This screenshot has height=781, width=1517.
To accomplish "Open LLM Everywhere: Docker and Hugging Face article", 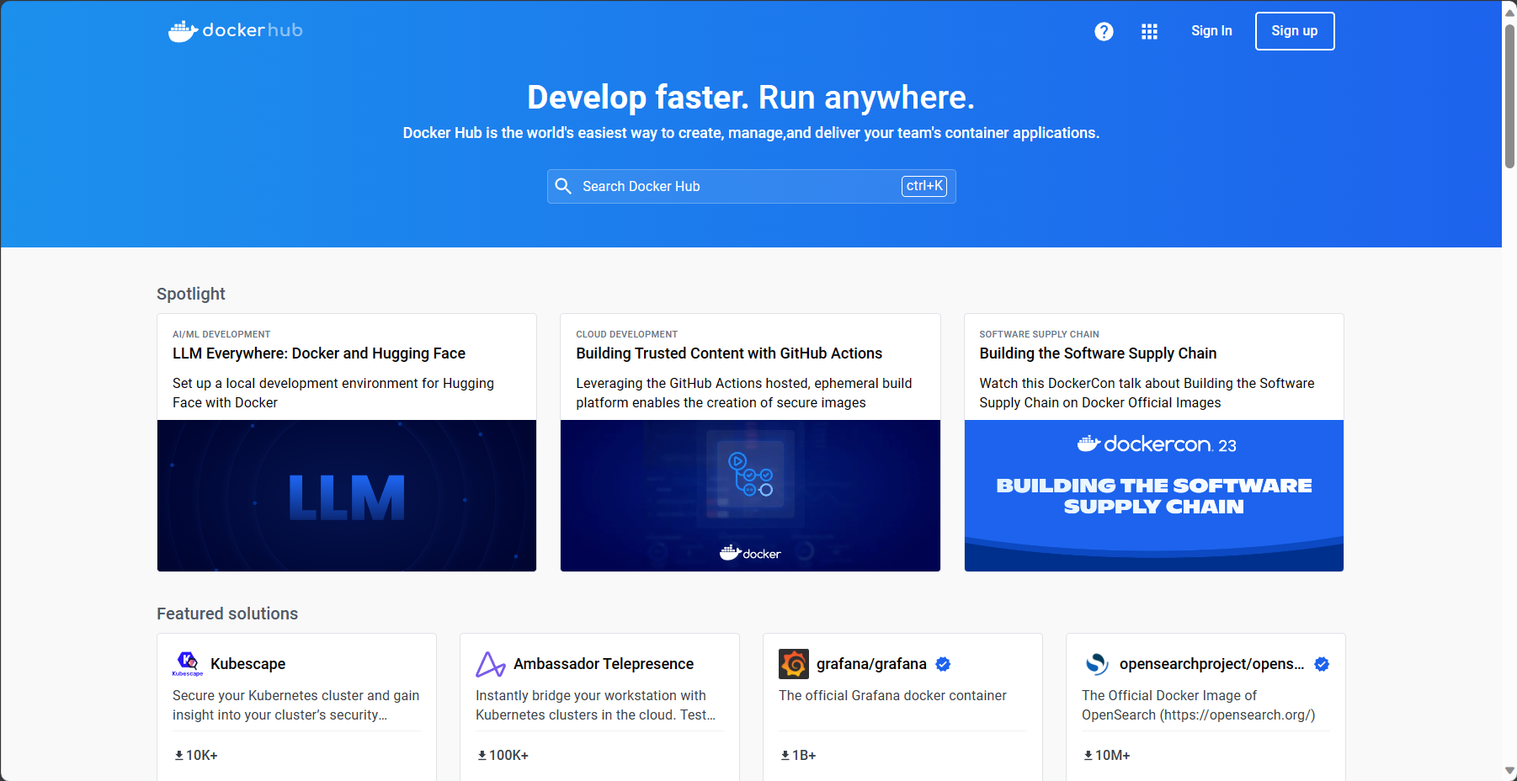I will [319, 353].
